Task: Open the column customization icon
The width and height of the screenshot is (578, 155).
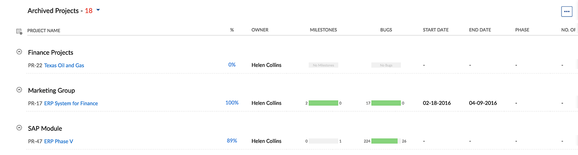Action: click(19, 31)
